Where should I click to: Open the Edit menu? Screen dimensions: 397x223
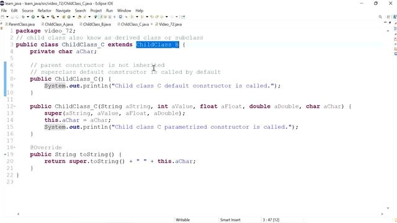click(x=14, y=11)
